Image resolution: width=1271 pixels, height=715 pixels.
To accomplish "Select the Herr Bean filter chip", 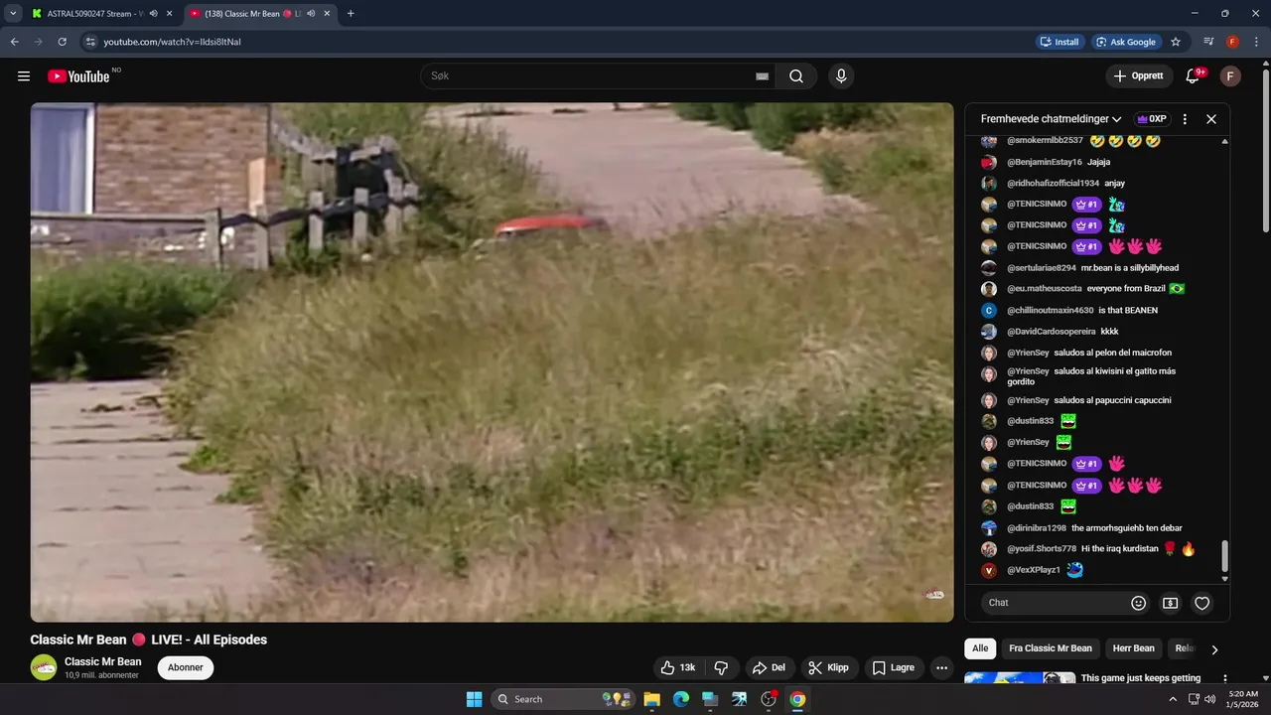I will (x=1133, y=648).
